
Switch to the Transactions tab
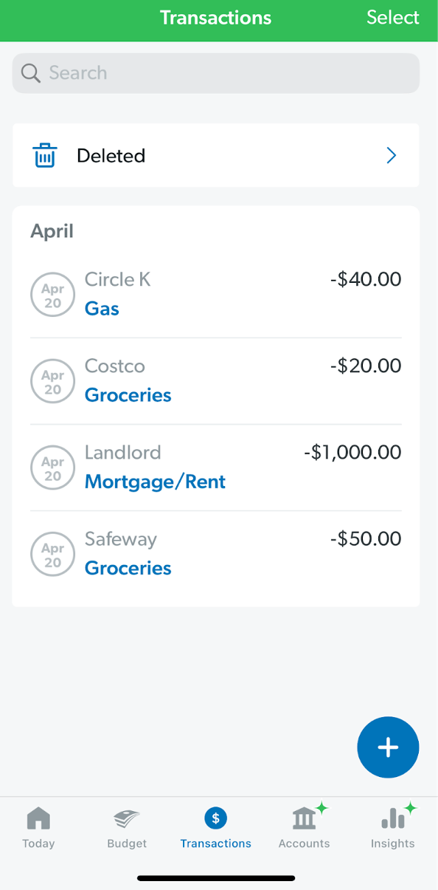pos(215,827)
